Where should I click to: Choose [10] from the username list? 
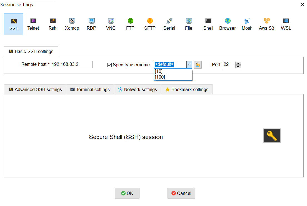click(173, 71)
